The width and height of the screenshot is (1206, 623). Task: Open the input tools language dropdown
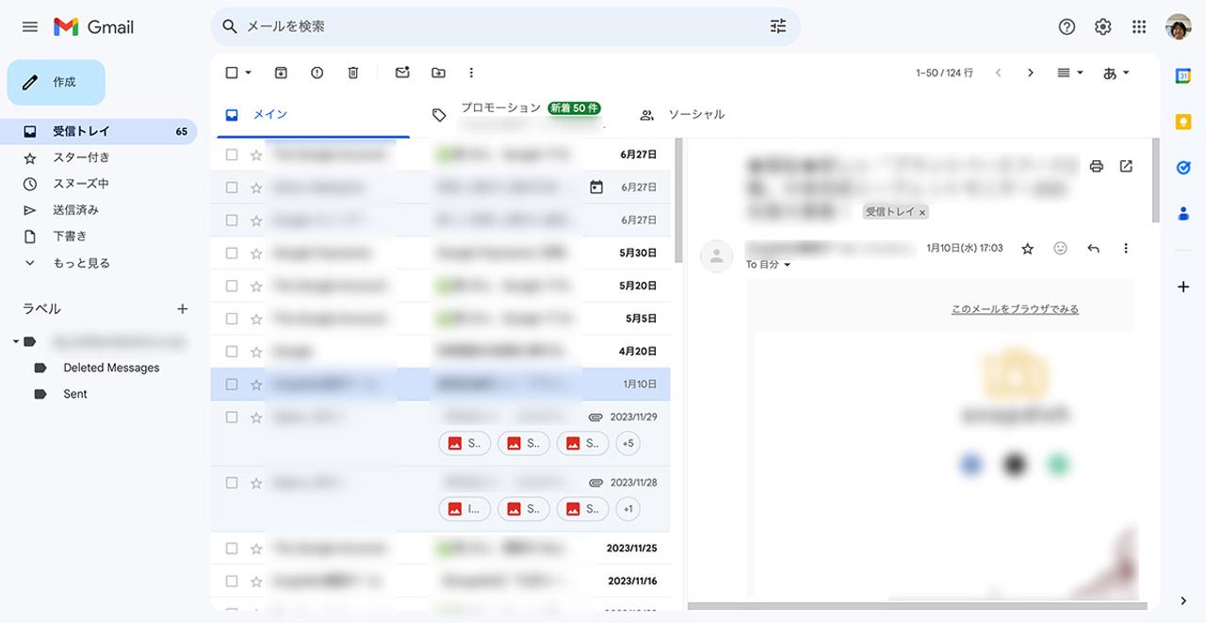[1116, 73]
